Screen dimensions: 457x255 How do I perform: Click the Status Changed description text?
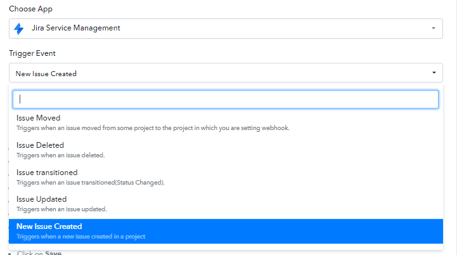click(x=91, y=183)
